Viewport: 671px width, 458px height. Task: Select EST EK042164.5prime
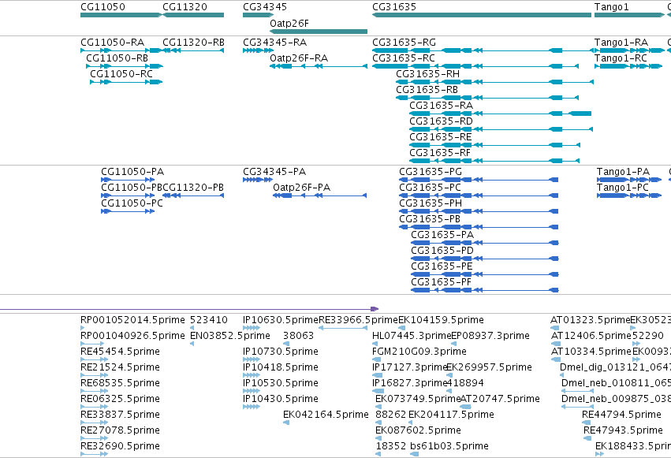click(286, 423)
